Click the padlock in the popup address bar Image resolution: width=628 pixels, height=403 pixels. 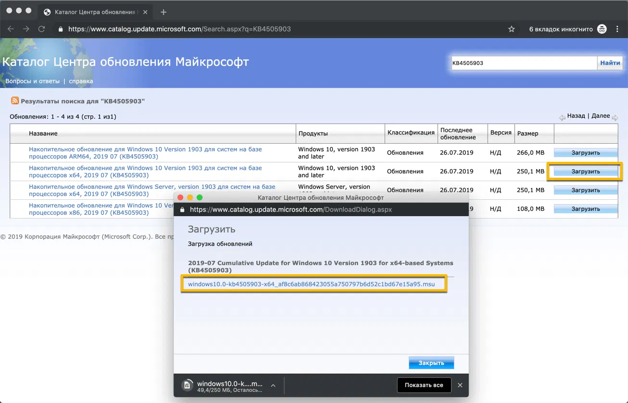tap(182, 209)
